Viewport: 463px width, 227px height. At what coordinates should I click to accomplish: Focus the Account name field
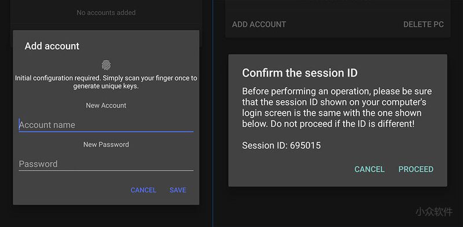(x=106, y=125)
